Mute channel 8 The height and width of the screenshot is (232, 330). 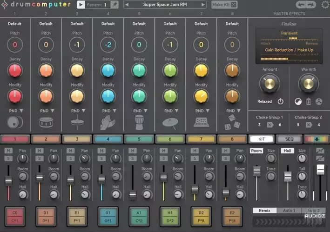tap(226, 151)
